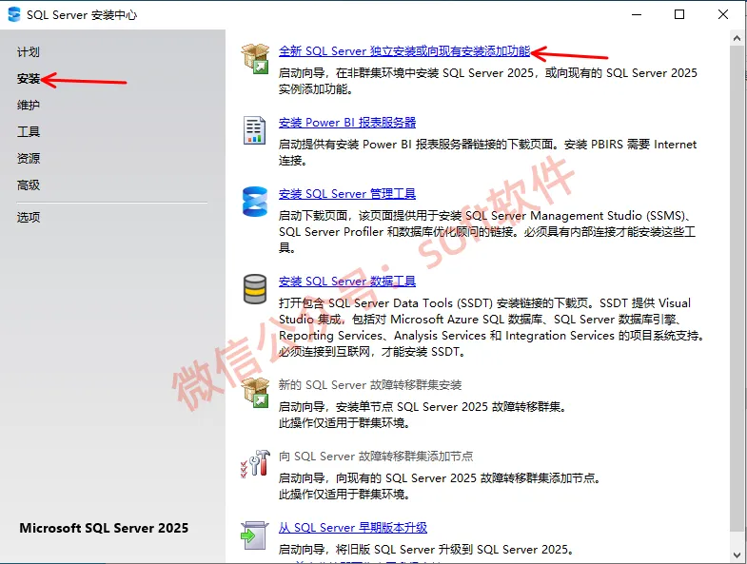This screenshot has width=747, height=564.
Task: Select the 安装 page in sidebar
Action: point(29,79)
